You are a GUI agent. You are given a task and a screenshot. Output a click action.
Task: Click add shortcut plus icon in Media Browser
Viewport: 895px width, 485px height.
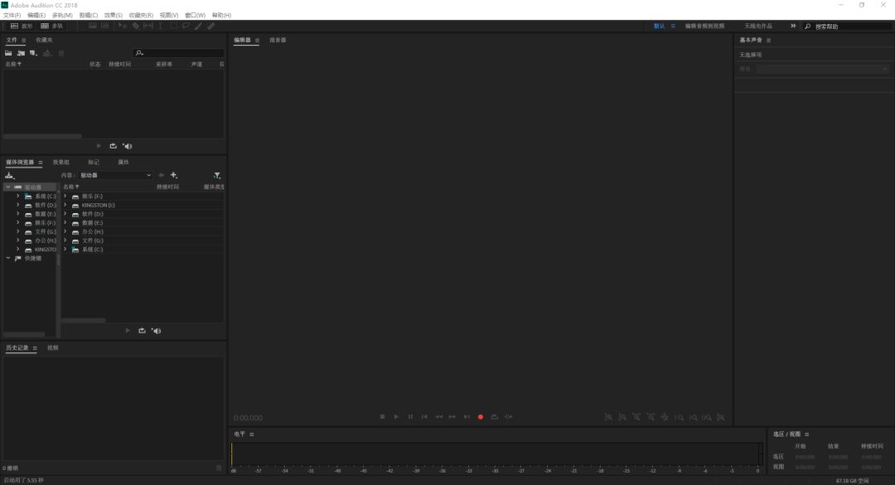[174, 175]
